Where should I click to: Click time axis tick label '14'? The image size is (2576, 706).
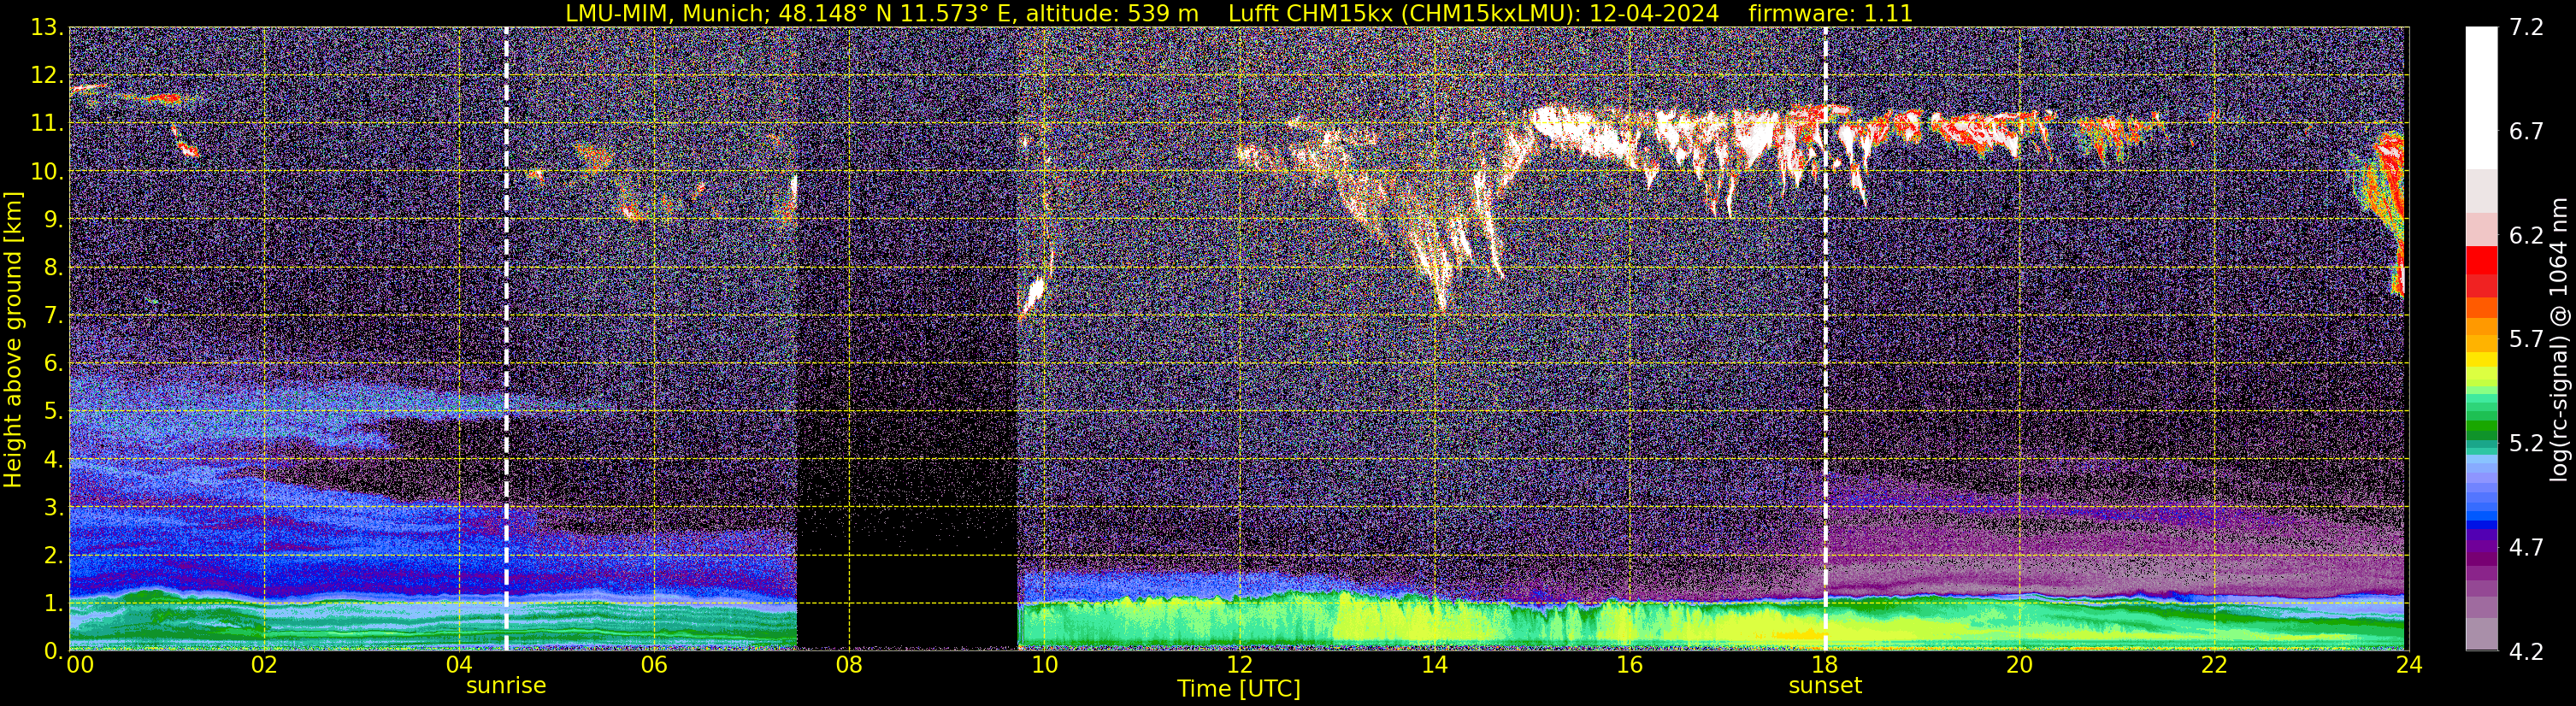pos(1434,665)
